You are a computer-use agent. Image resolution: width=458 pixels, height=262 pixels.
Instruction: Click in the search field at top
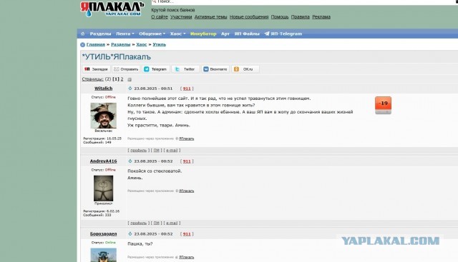(x=303, y=2)
